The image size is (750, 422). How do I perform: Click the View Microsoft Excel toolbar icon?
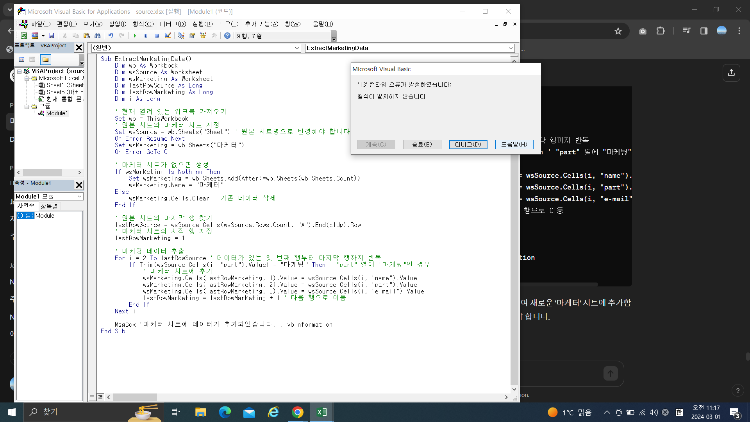[x=24, y=36]
